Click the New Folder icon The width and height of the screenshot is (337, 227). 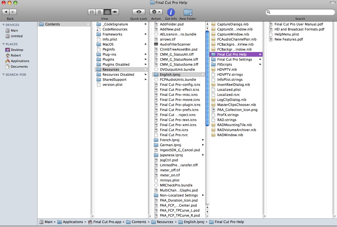click(x=188, y=12)
